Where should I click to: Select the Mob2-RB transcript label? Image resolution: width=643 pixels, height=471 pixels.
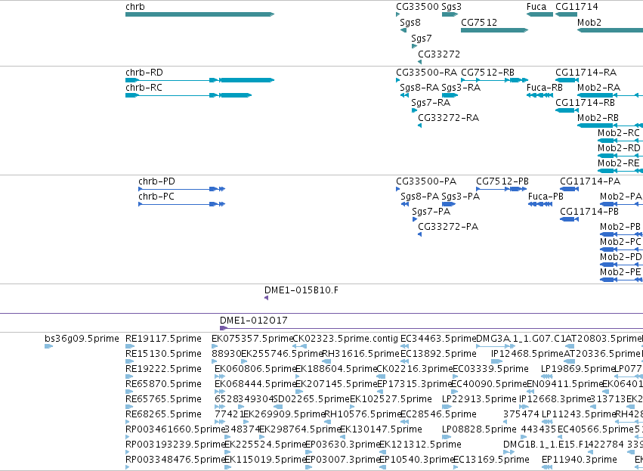[598, 118]
